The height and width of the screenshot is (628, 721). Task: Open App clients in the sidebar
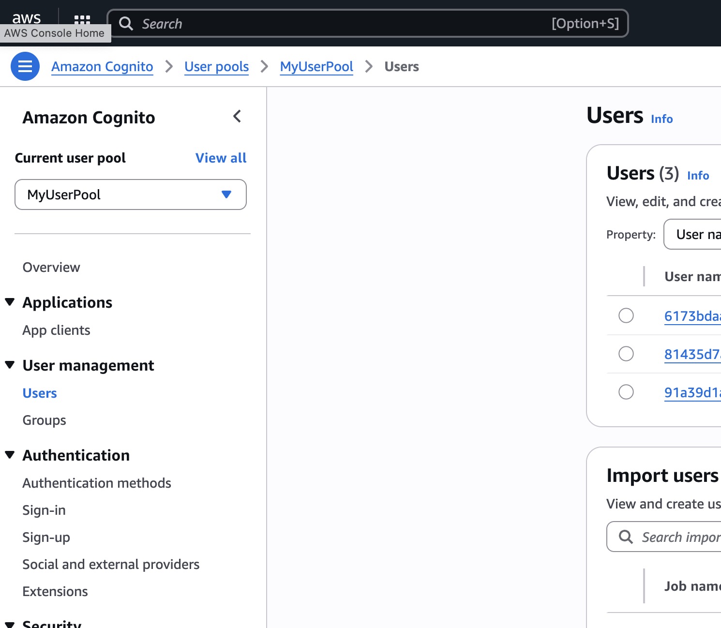tap(57, 330)
